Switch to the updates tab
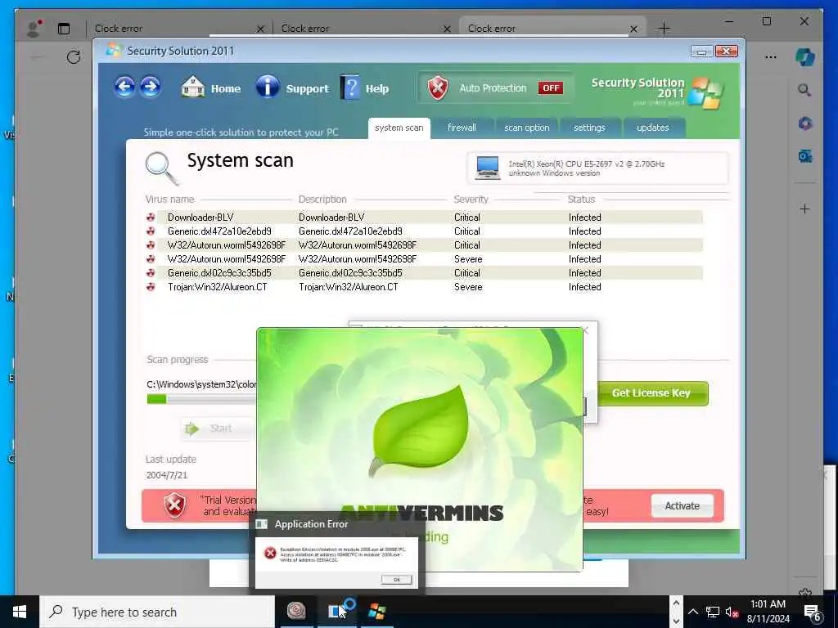 (652, 128)
